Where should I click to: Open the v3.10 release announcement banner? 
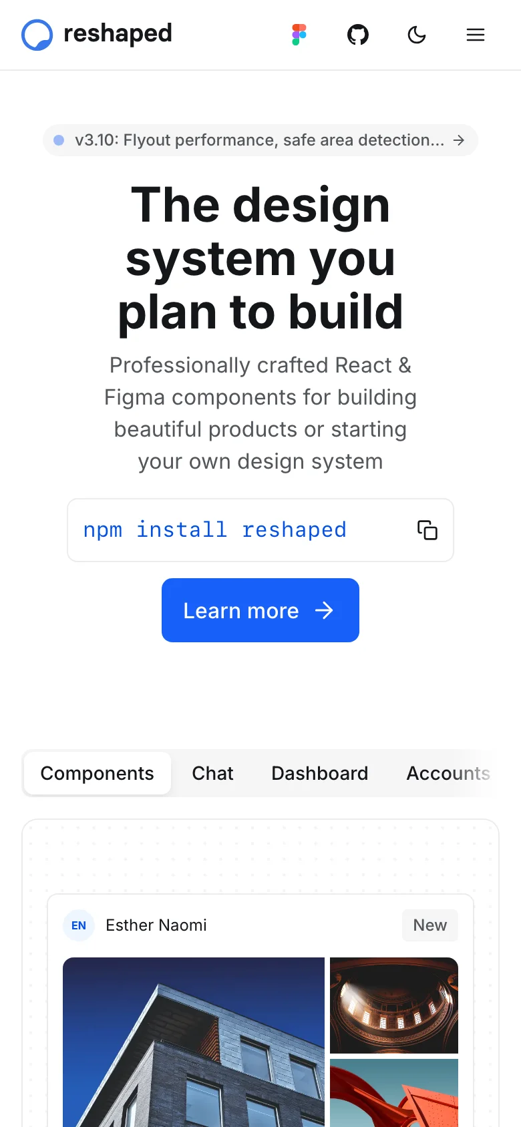[x=259, y=140]
